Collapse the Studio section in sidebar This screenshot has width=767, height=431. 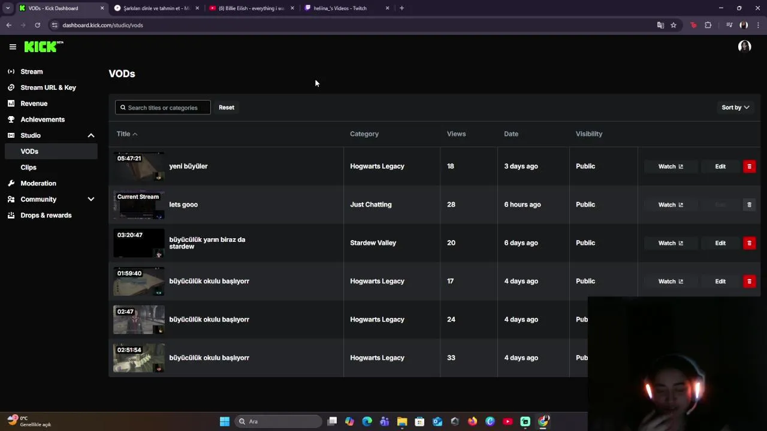(91, 135)
